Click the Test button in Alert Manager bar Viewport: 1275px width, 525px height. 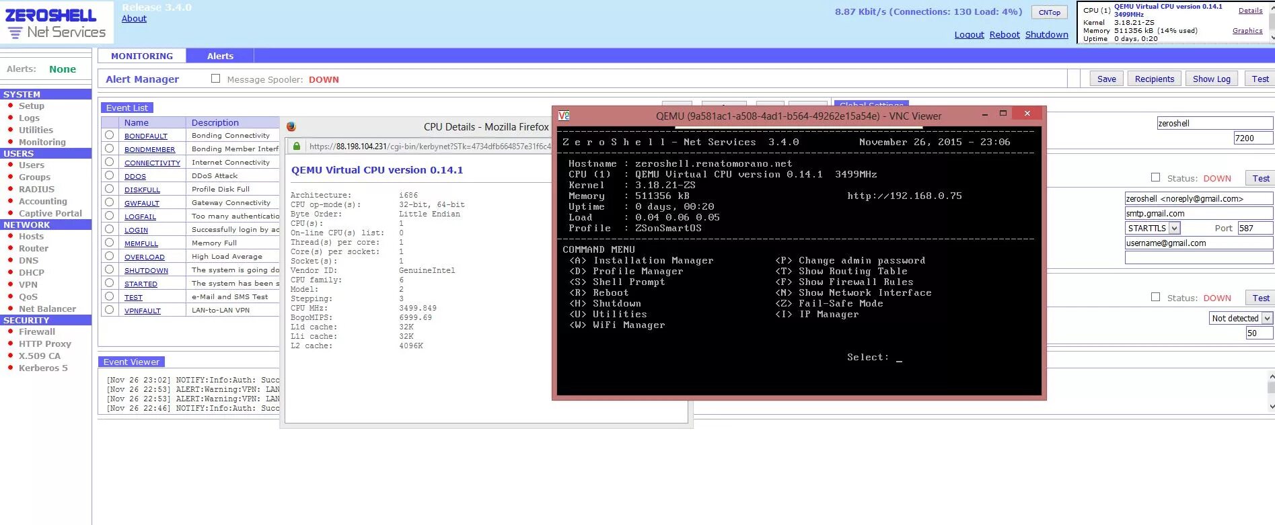pos(1260,79)
